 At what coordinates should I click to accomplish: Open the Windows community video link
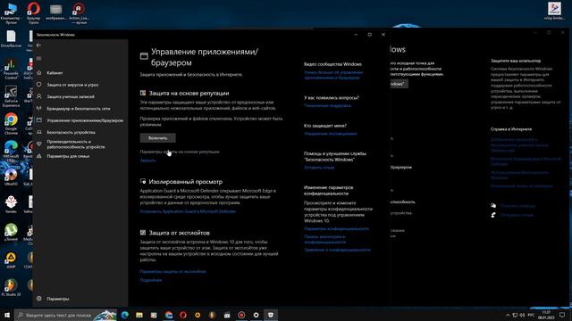point(333,75)
